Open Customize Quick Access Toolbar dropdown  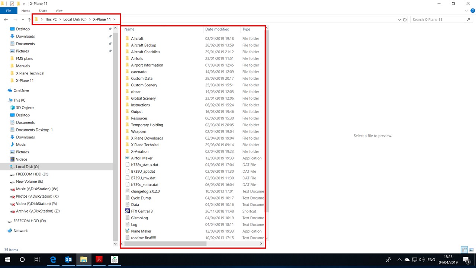click(x=24, y=3)
